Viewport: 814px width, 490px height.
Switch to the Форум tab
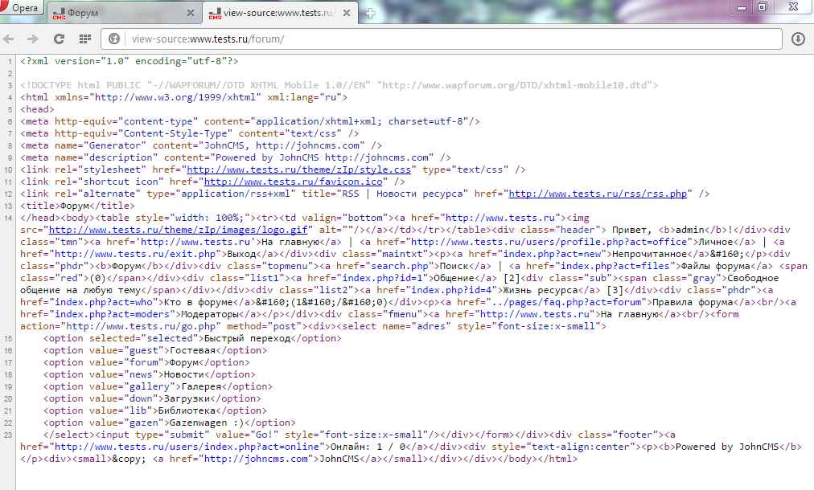tap(125, 13)
